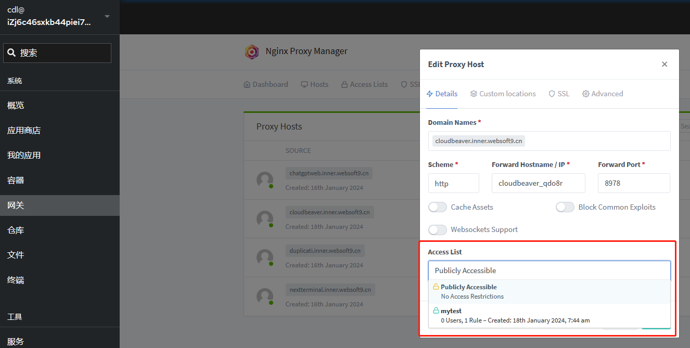Image resolution: width=690 pixels, height=348 pixels.
Task: Click the search magnifier icon in sidebar
Action: (x=11, y=53)
